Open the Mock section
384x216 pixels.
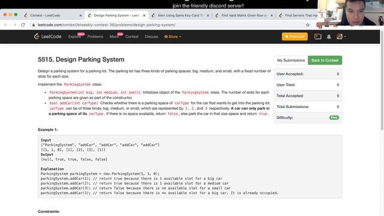click(114, 37)
